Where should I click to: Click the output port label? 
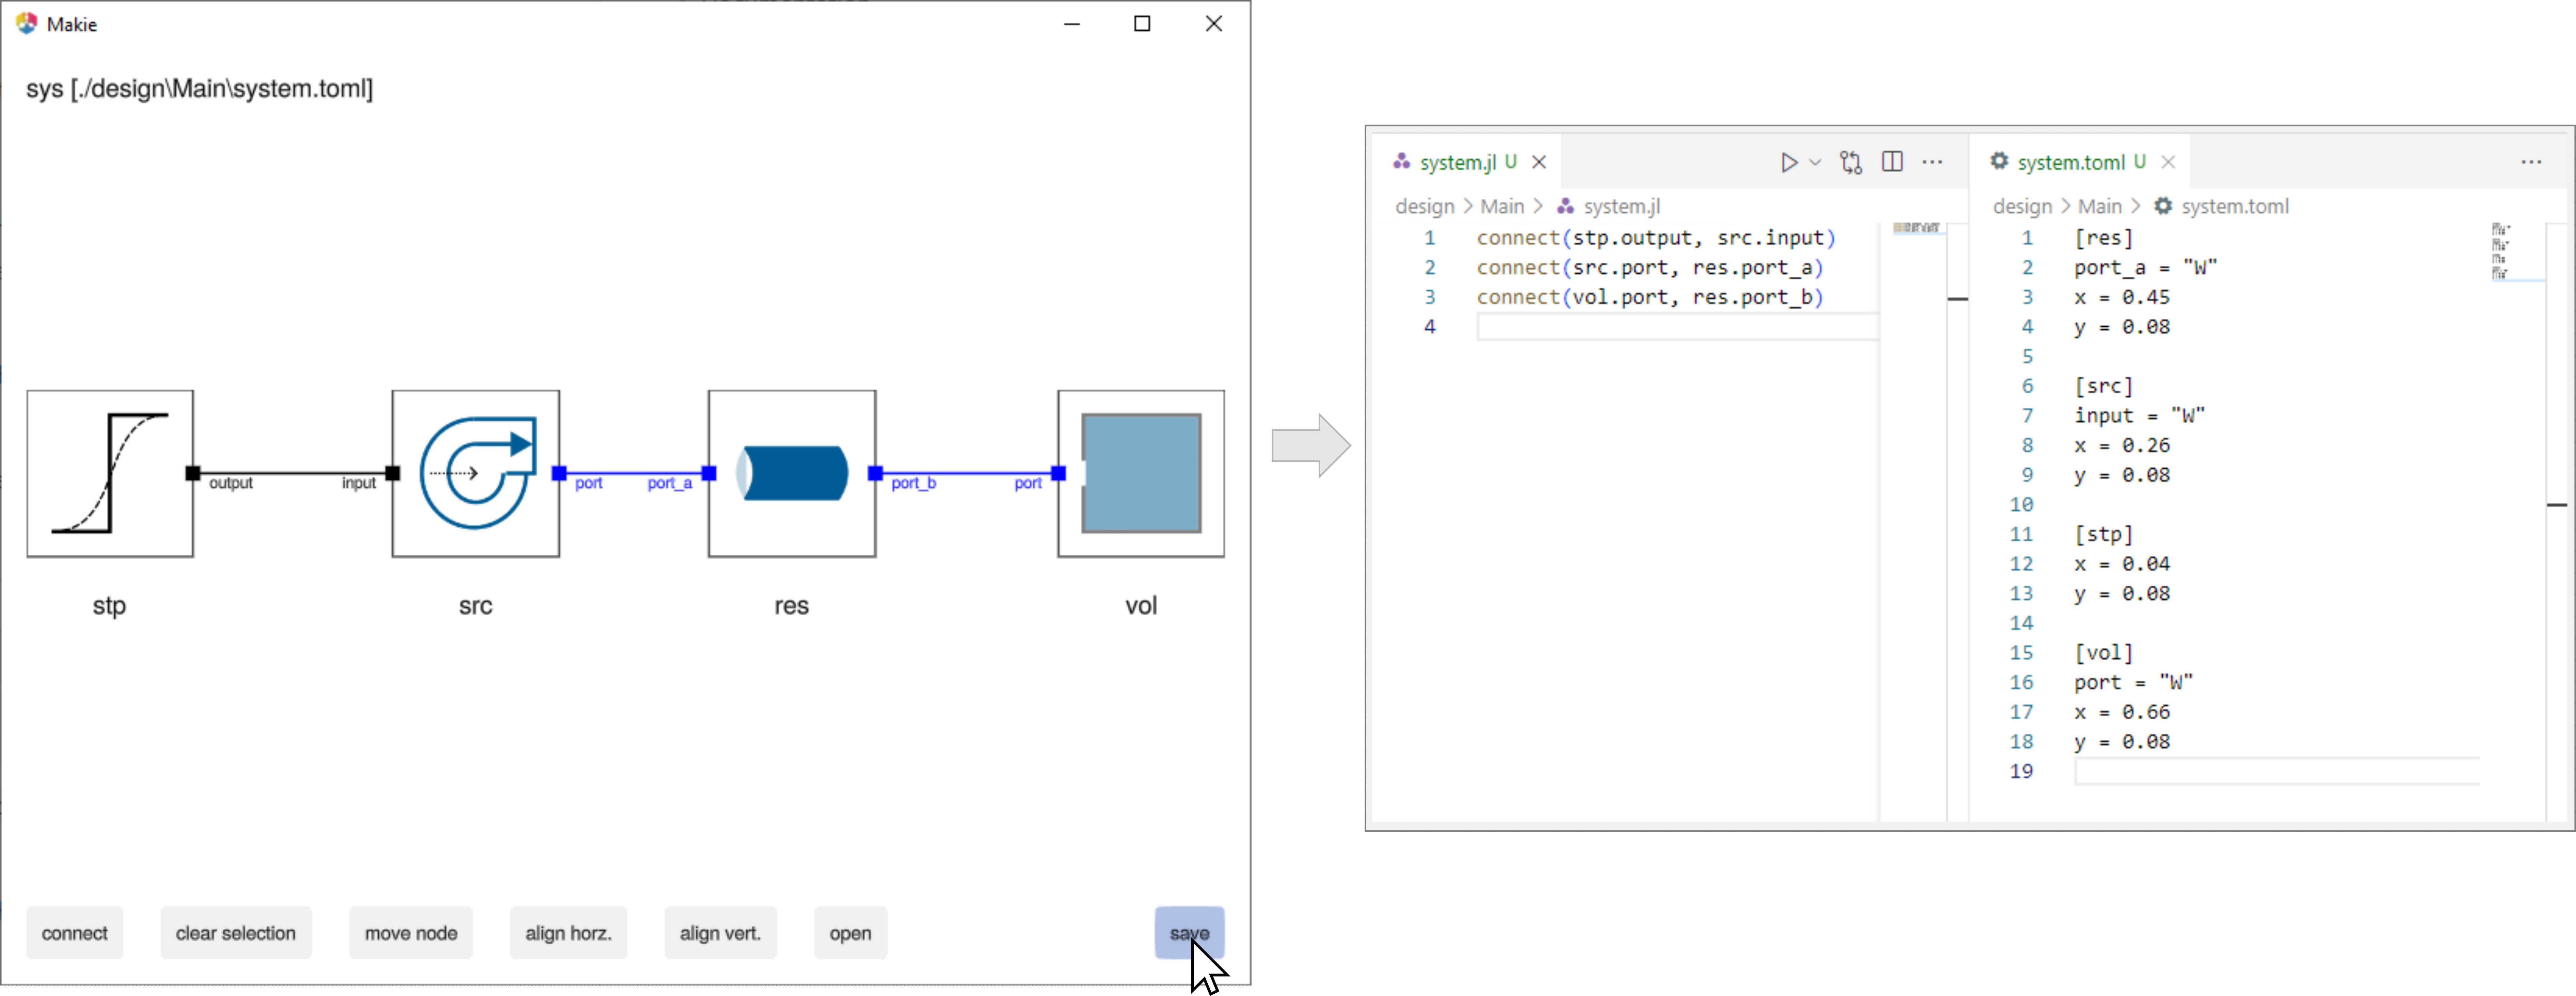[x=231, y=484]
